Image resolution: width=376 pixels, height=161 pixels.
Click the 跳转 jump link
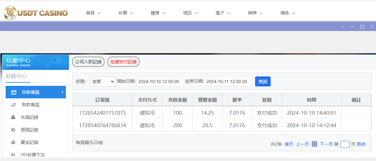361,144
